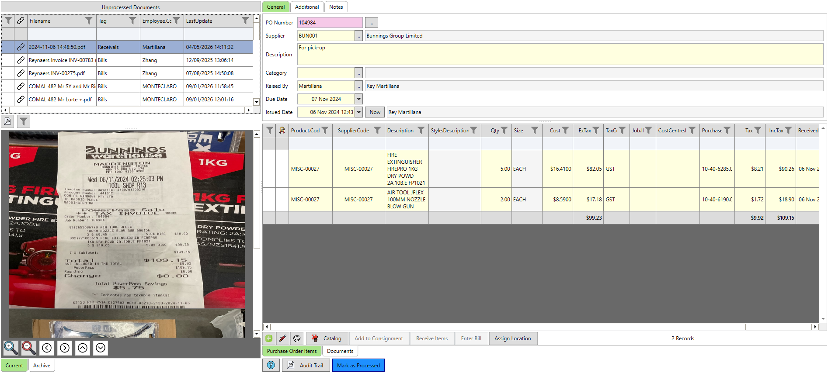This screenshot has height=373, width=828.
Task: Select COMAL 482 Mr SY document row
Action: tap(127, 86)
